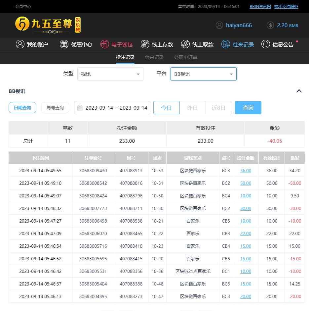Open 优惠中心 gift icon
The image size is (309, 311).
click(64, 44)
